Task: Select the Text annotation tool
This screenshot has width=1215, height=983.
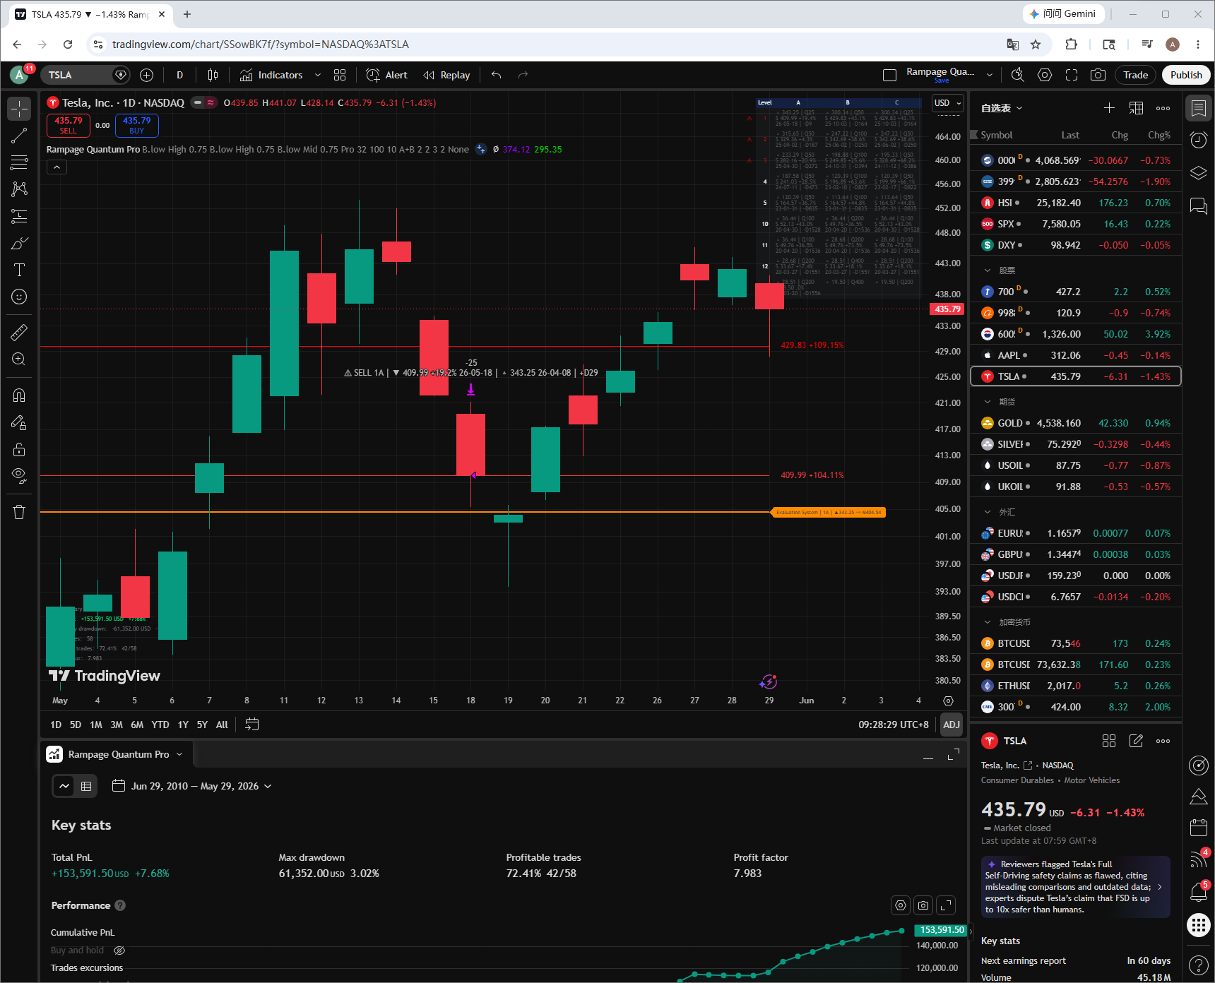Action: click(x=19, y=270)
